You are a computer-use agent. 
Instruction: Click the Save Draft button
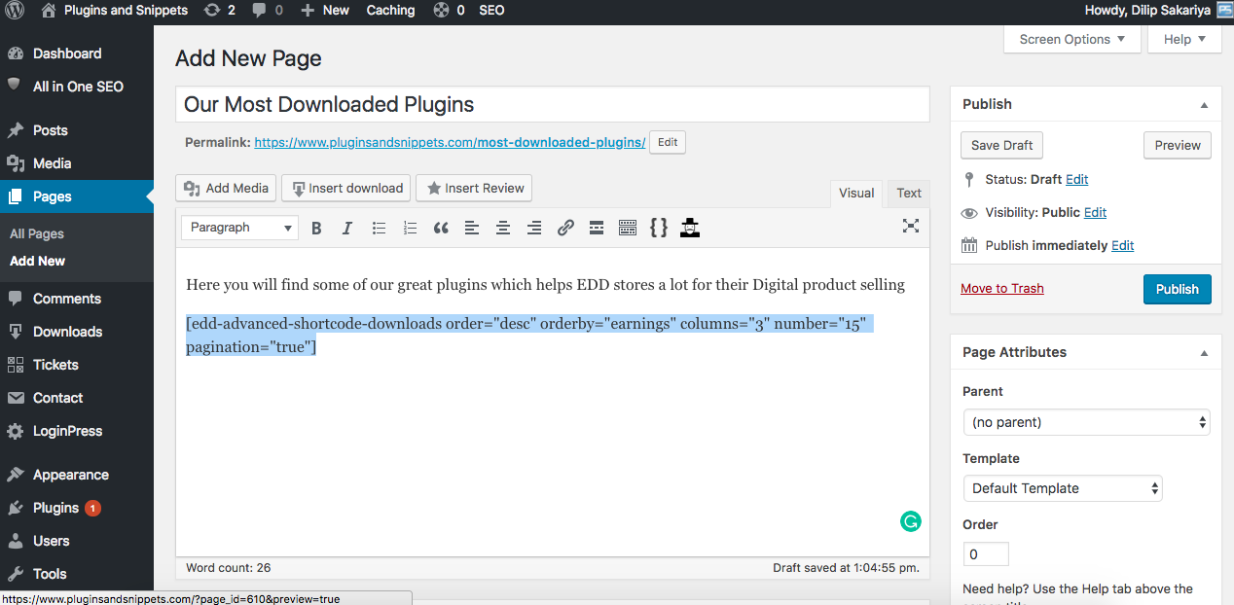[1001, 145]
